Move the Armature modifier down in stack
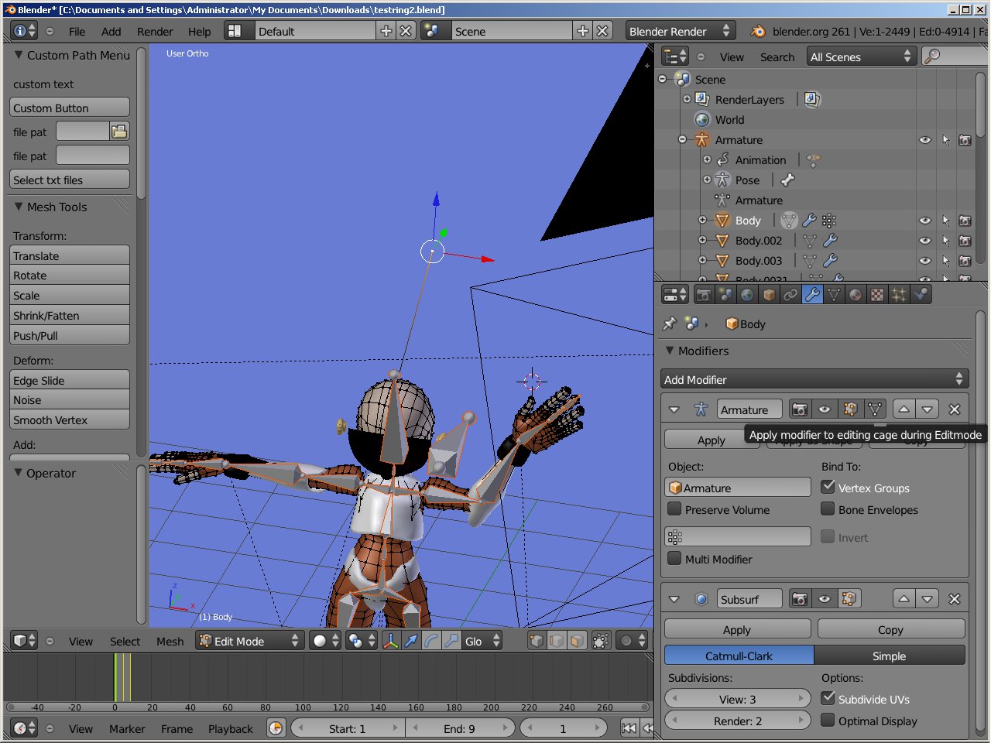991x743 pixels. click(x=928, y=409)
